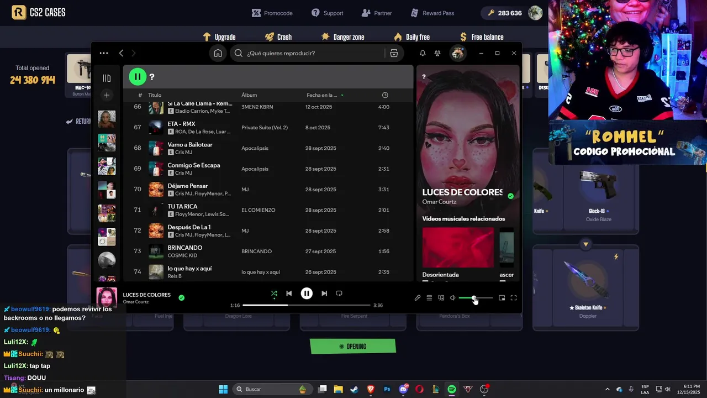This screenshot has height=398, width=707.
Task: Open Support on CS2 Cases header
Action: (327, 13)
